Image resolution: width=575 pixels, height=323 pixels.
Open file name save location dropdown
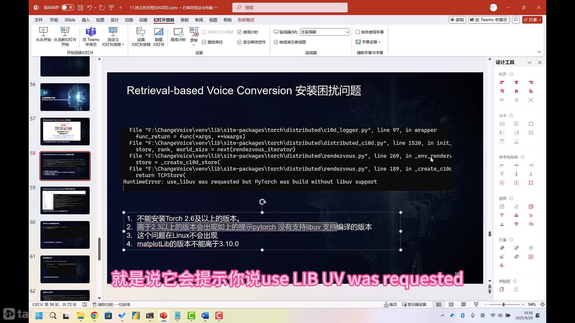(216, 7)
